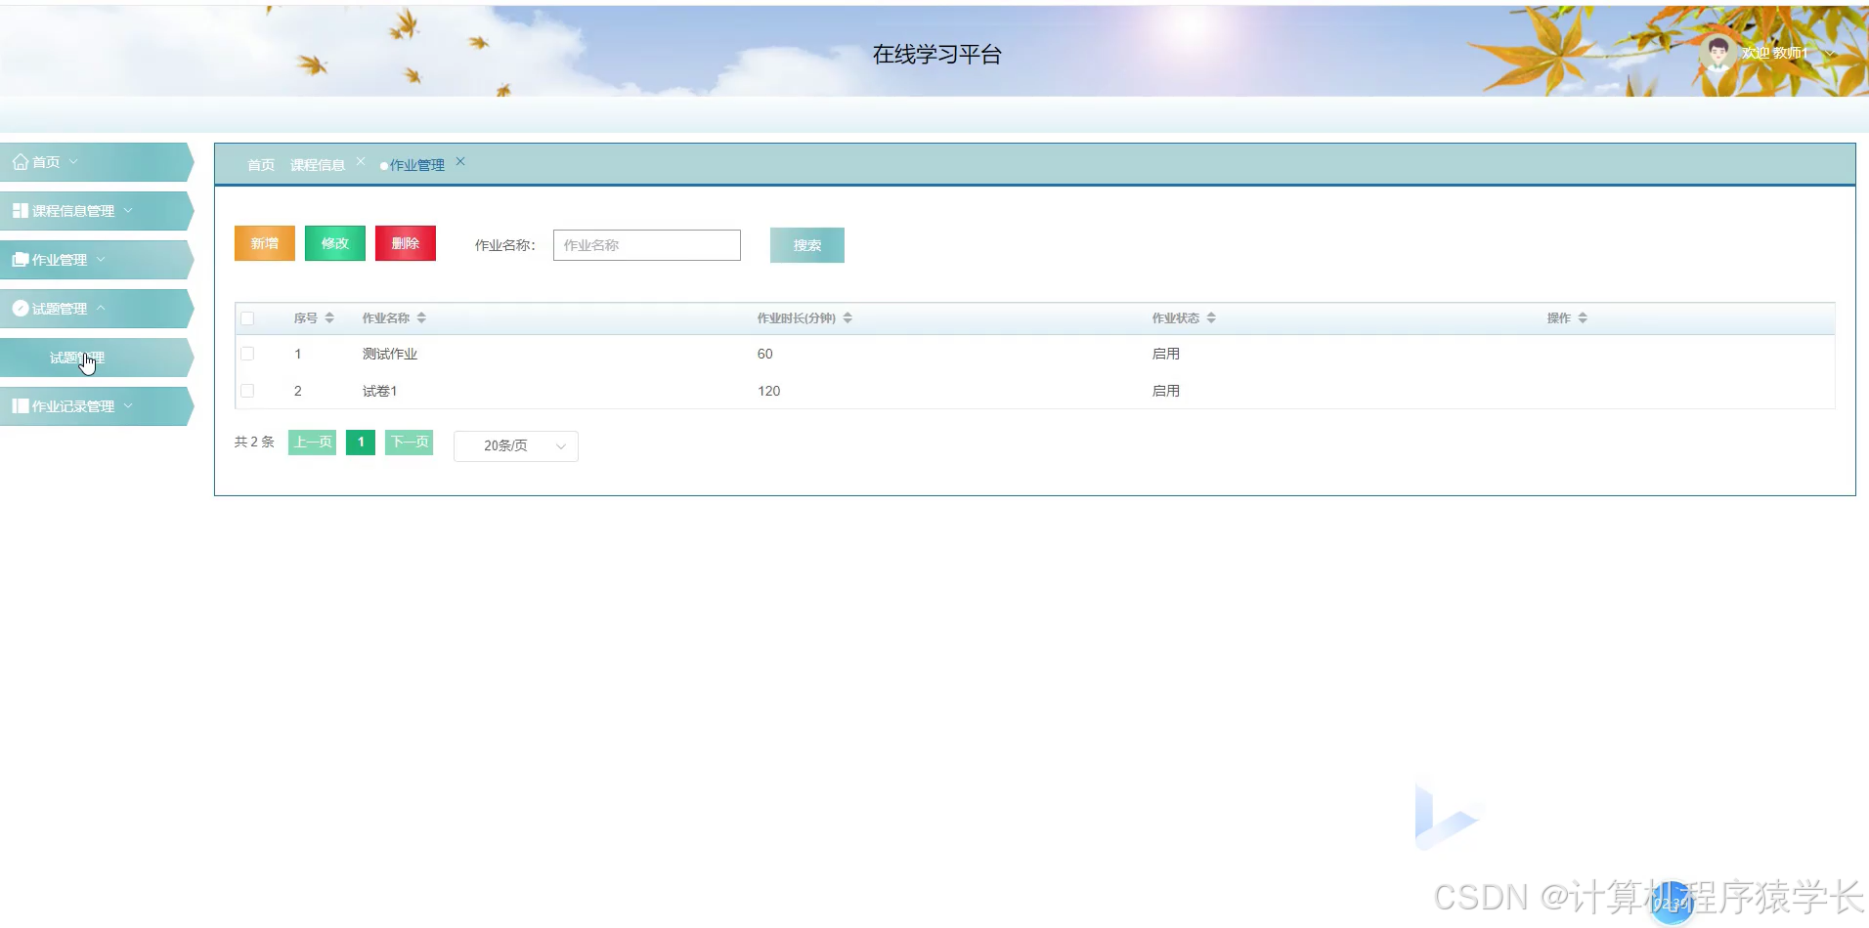Viewport: 1869px width, 928px height.
Task: Check the checkbox for 测试作业 row
Action: click(247, 353)
